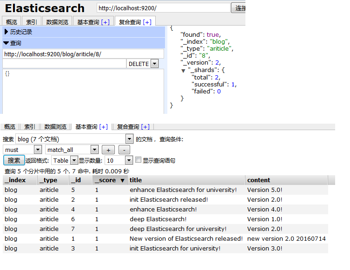Click the empty path field beside DELETE
This screenshot has height=270, width=350.
(x=65, y=64)
